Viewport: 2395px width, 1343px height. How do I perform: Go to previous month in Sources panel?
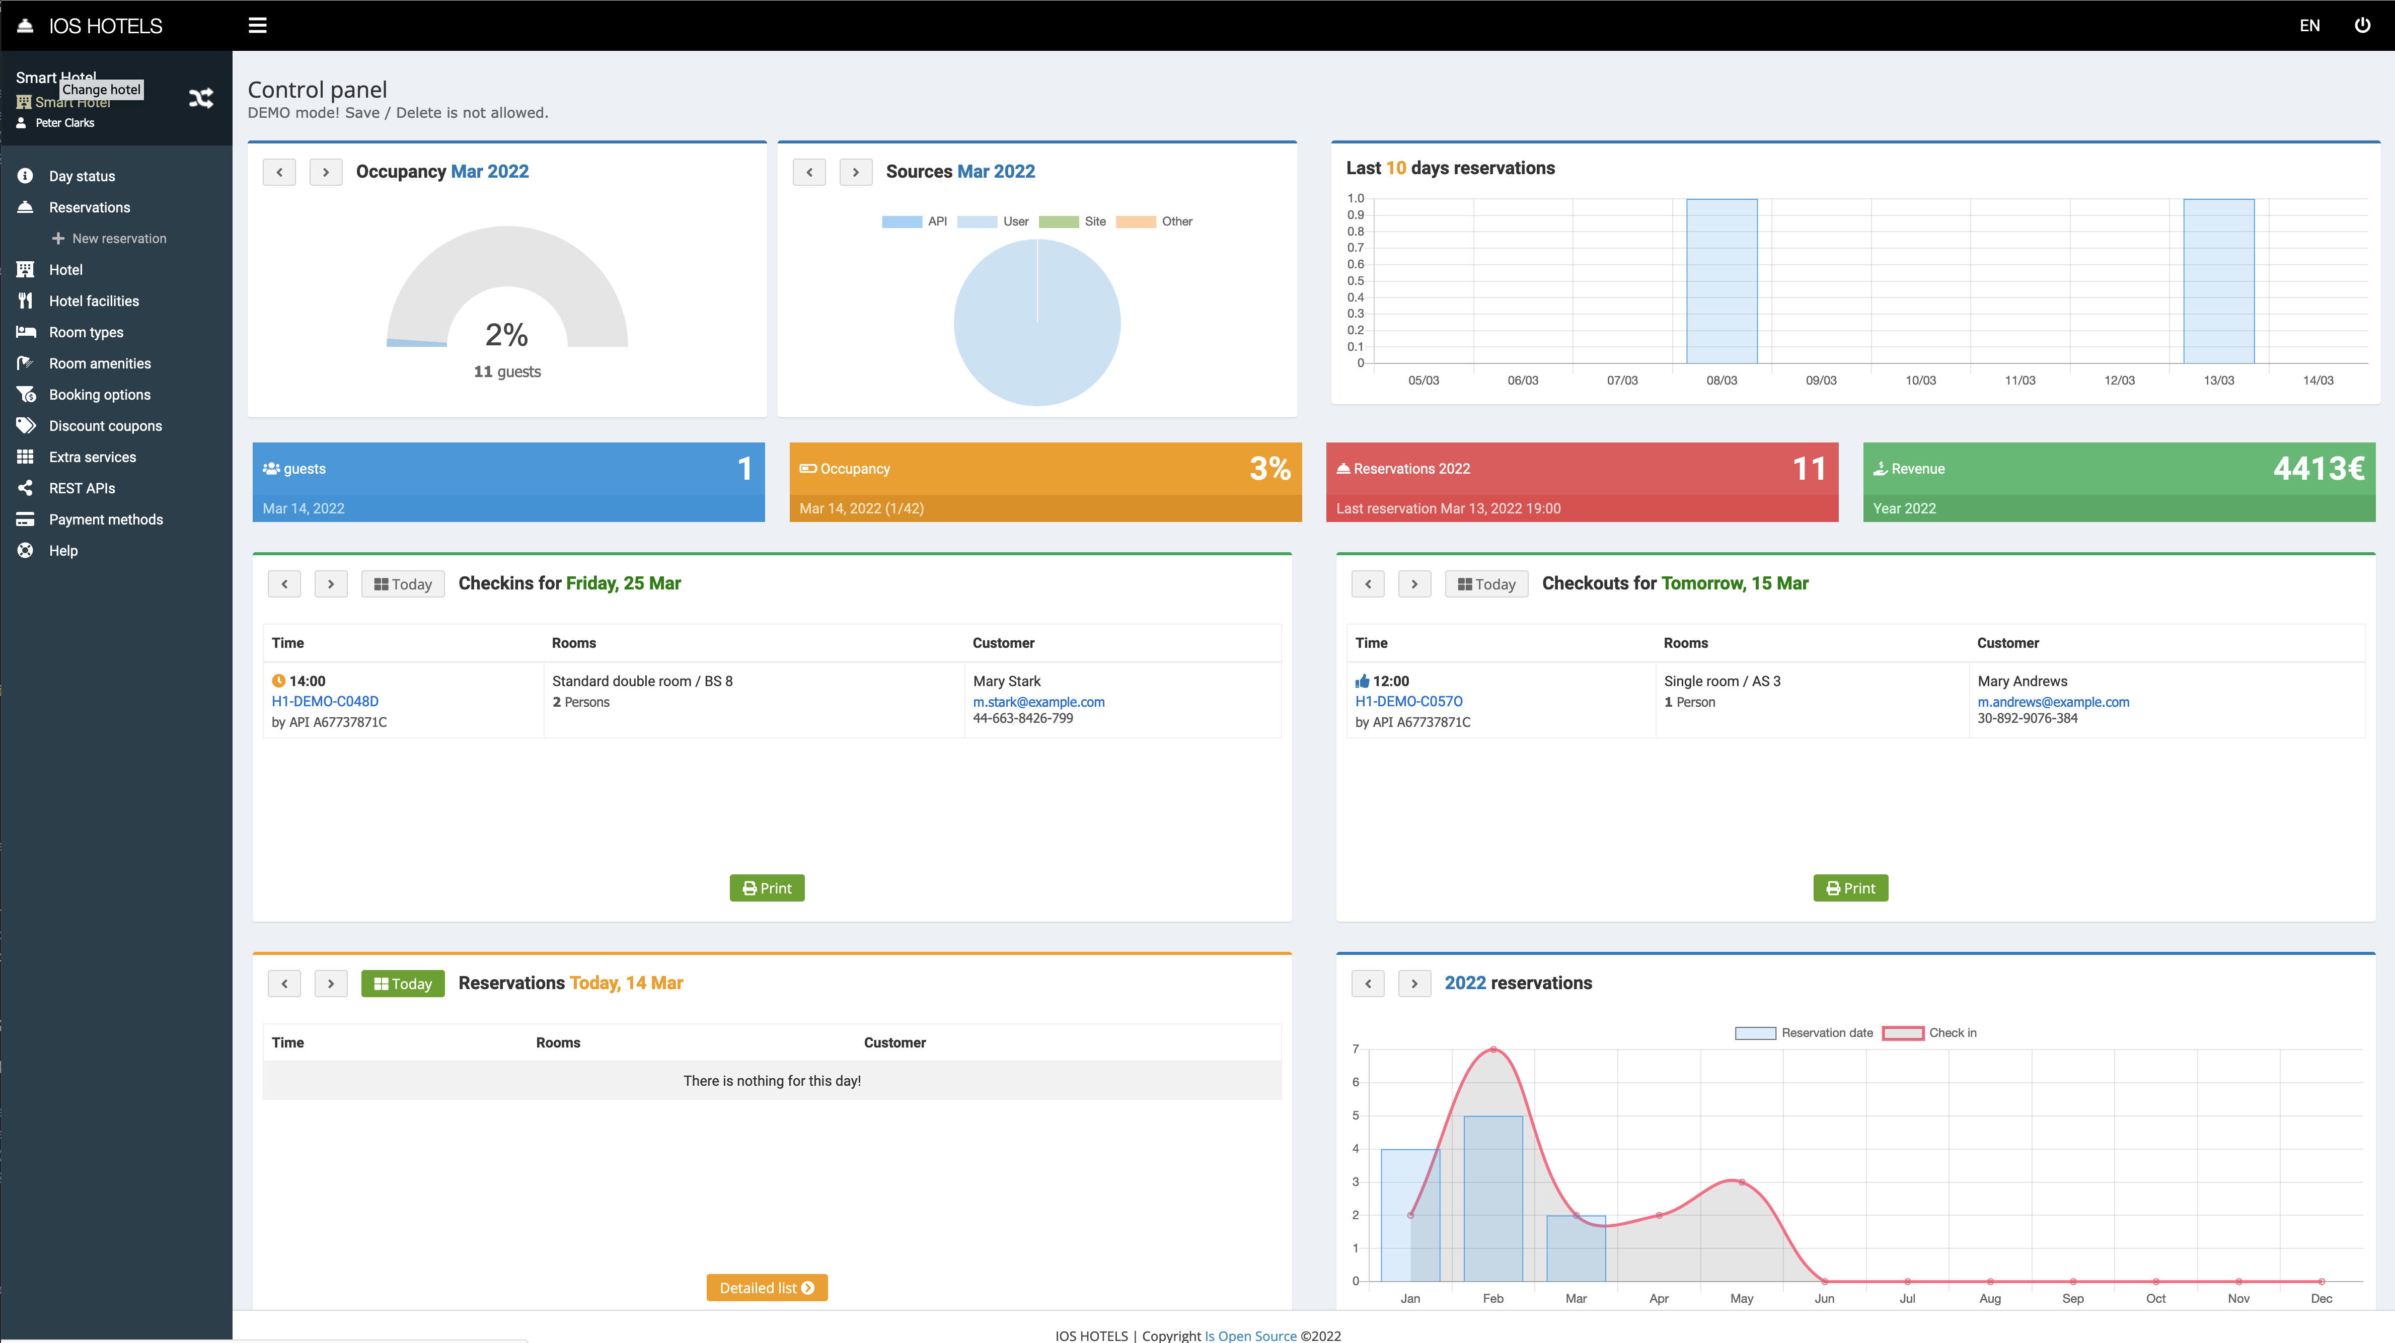pyautogui.click(x=809, y=172)
